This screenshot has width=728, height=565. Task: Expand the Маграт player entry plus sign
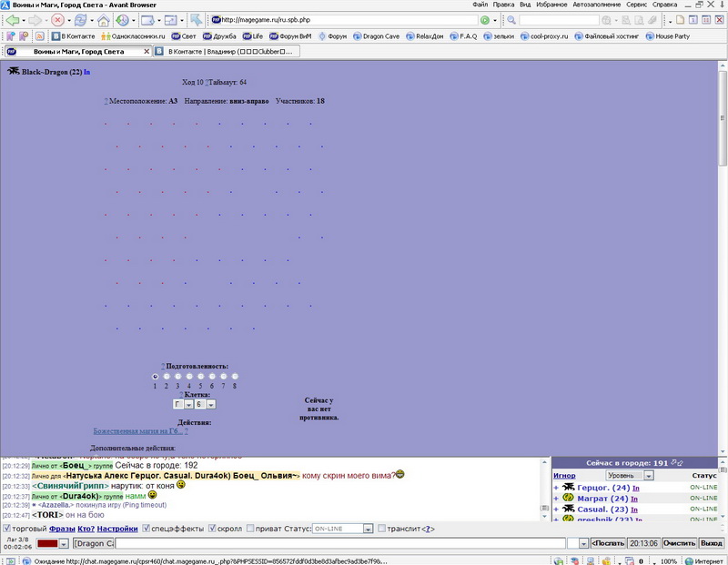(556, 499)
